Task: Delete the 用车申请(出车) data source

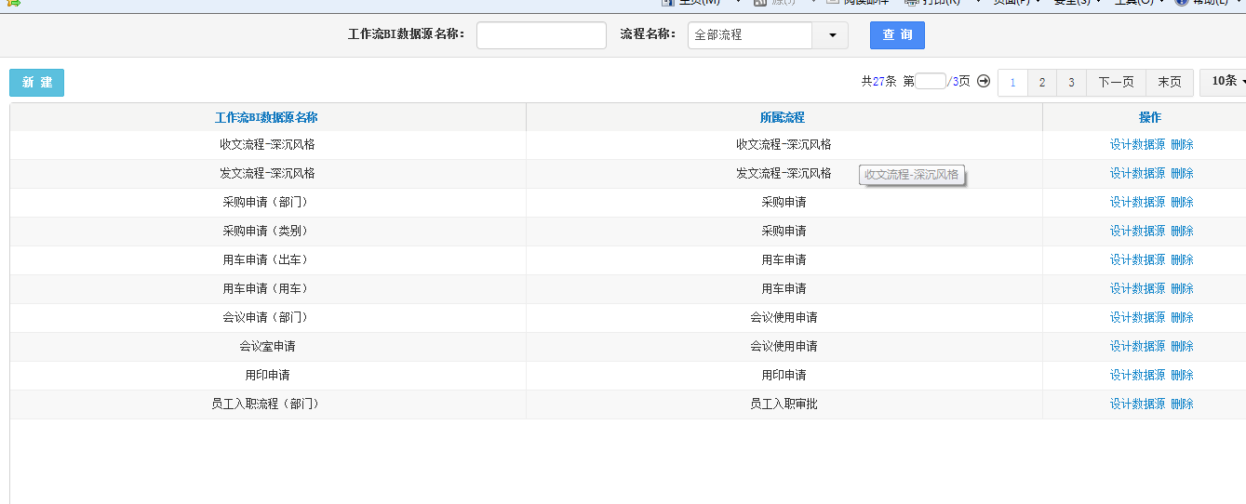Action: tap(1182, 260)
